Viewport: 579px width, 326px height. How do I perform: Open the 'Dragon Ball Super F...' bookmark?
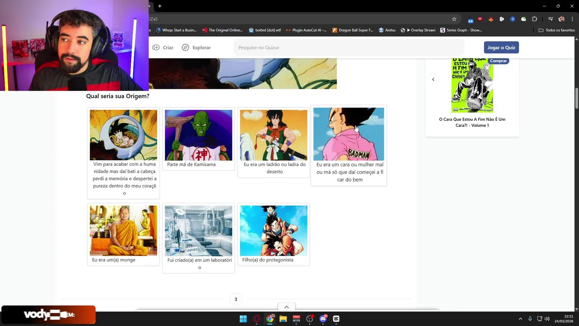353,30
